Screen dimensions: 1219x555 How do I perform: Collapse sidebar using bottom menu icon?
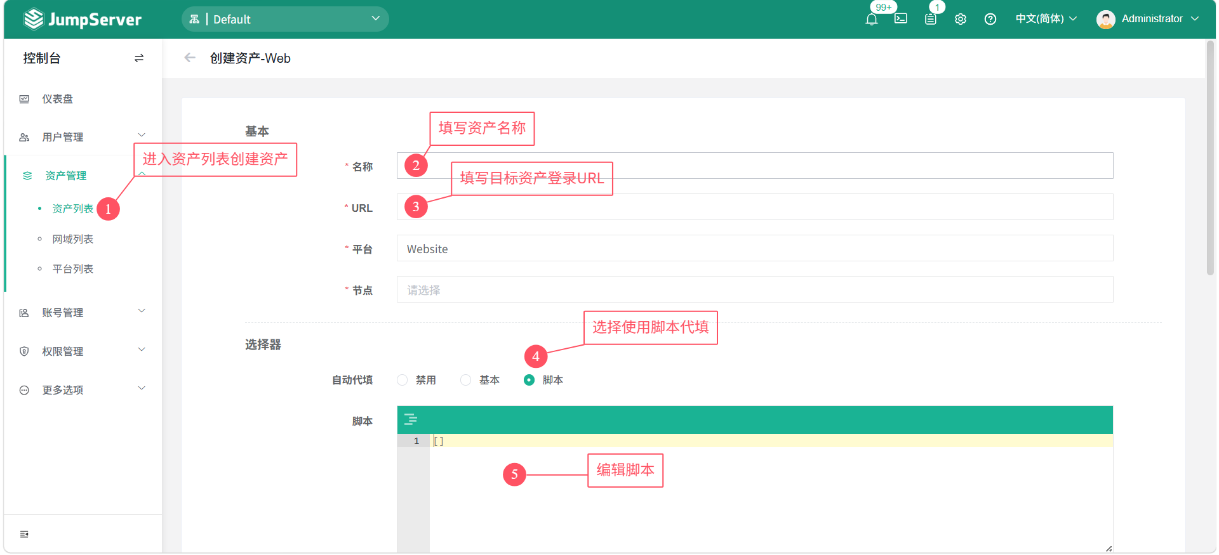coord(24,534)
